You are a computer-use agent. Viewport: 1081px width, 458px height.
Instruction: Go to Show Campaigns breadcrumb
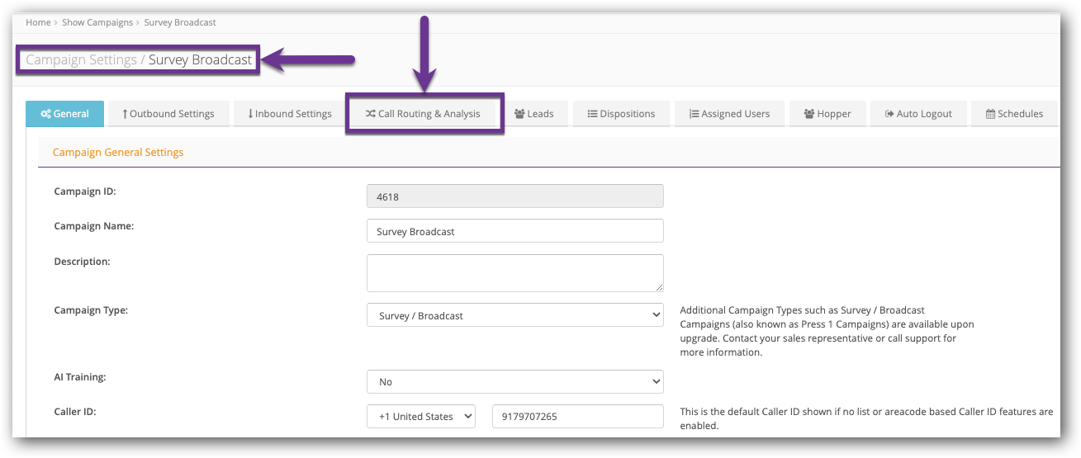tap(97, 22)
